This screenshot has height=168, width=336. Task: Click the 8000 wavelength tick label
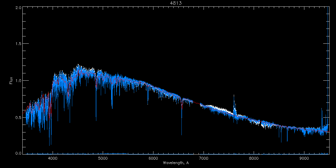(254, 158)
